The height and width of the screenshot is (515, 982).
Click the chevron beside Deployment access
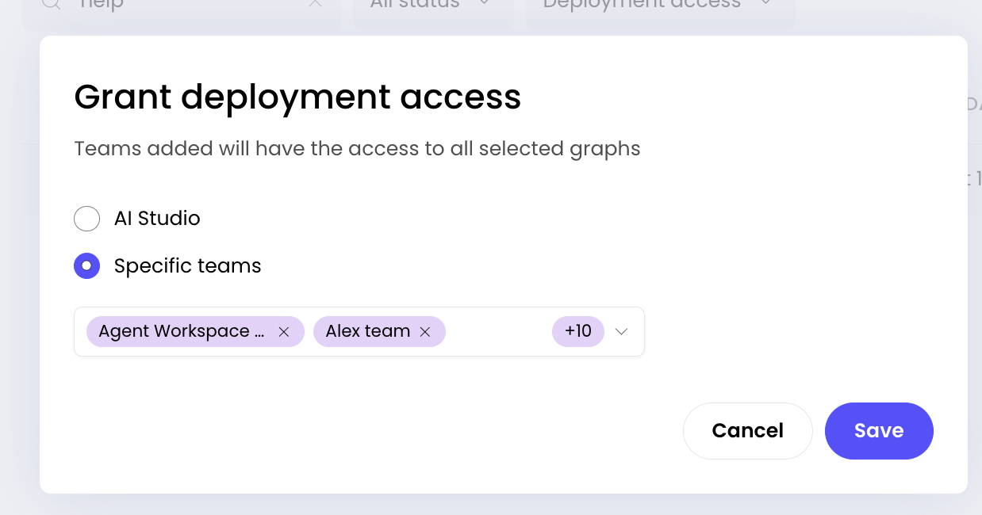tap(766, 4)
